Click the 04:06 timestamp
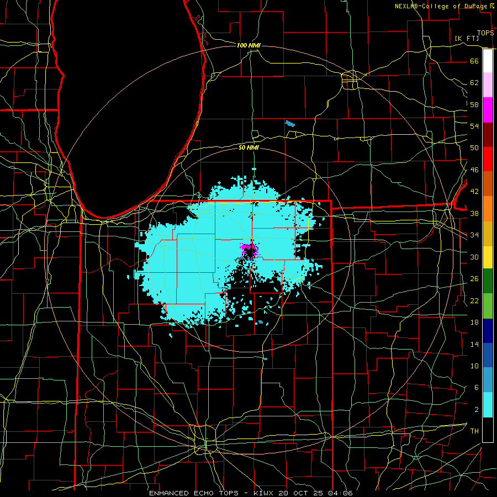Image resolution: width=497 pixels, height=497 pixels. [x=341, y=493]
